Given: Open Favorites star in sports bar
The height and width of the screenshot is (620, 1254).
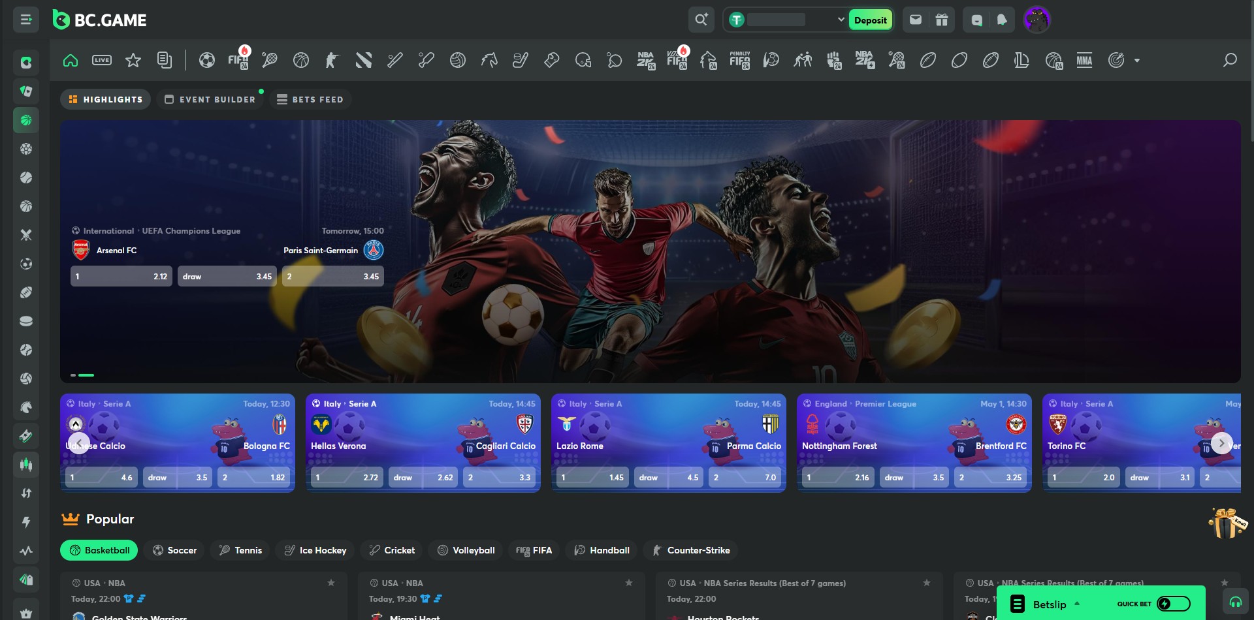Looking at the screenshot, I should 133,61.
